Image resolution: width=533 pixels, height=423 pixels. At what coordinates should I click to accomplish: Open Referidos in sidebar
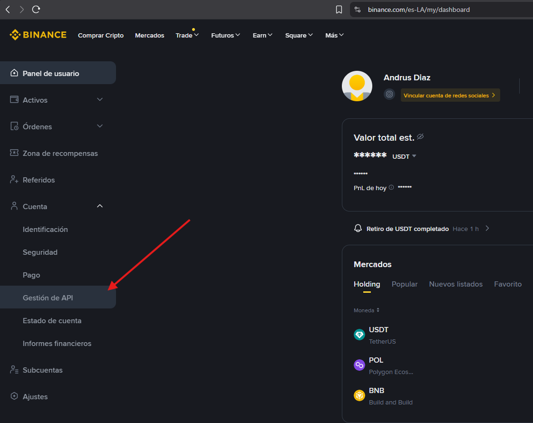[39, 180]
